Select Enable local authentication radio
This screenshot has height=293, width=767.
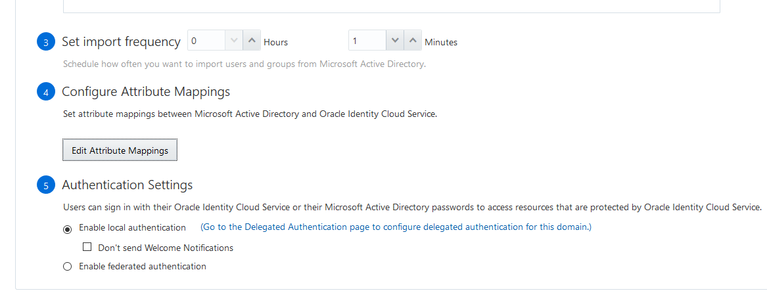[x=67, y=229]
